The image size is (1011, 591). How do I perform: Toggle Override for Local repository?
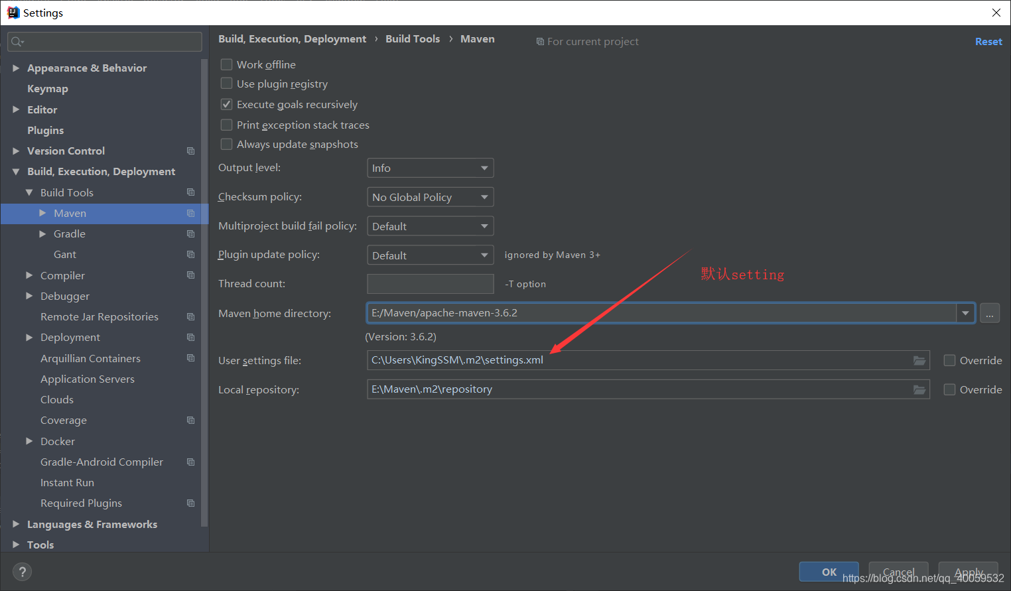coord(949,389)
